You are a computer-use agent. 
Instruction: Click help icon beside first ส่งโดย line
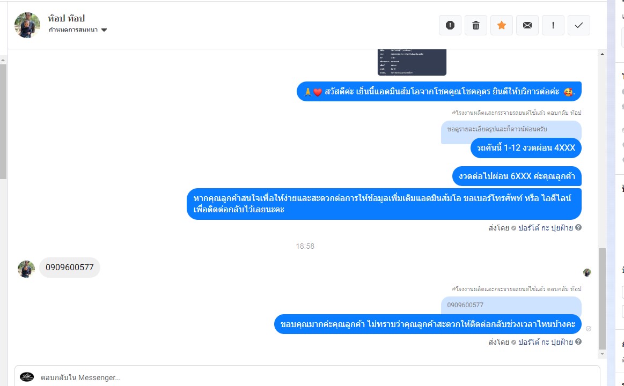coord(578,227)
